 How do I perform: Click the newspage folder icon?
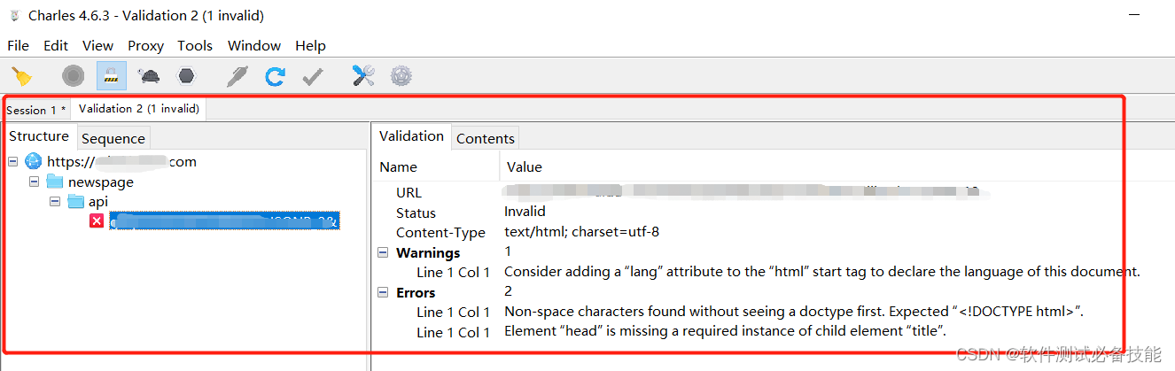(x=55, y=182)
